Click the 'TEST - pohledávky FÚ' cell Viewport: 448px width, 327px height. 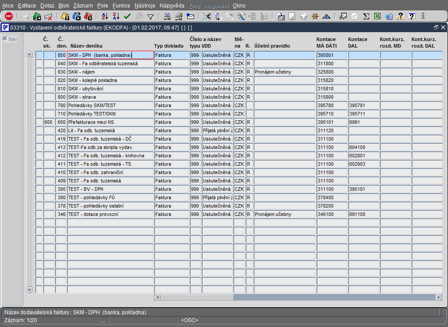coord(110,197)
